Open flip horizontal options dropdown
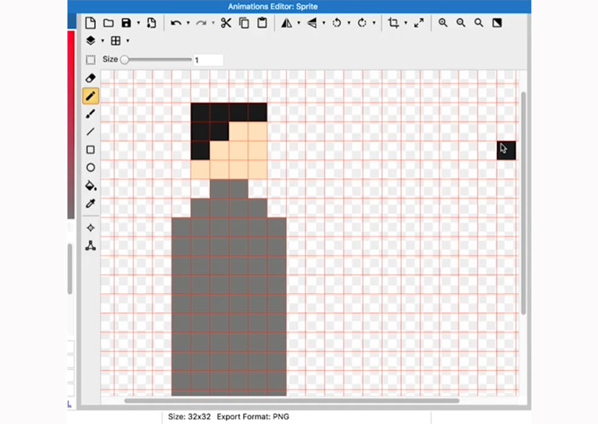 [x=299, y=23]
